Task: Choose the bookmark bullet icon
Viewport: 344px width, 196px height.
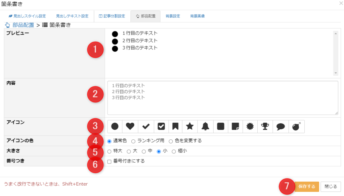Action: click(x=175, y=126)
